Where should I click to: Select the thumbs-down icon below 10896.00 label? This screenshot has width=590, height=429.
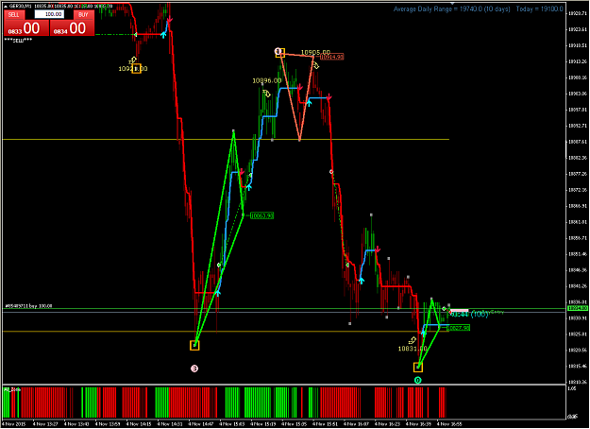pos(267,93)
